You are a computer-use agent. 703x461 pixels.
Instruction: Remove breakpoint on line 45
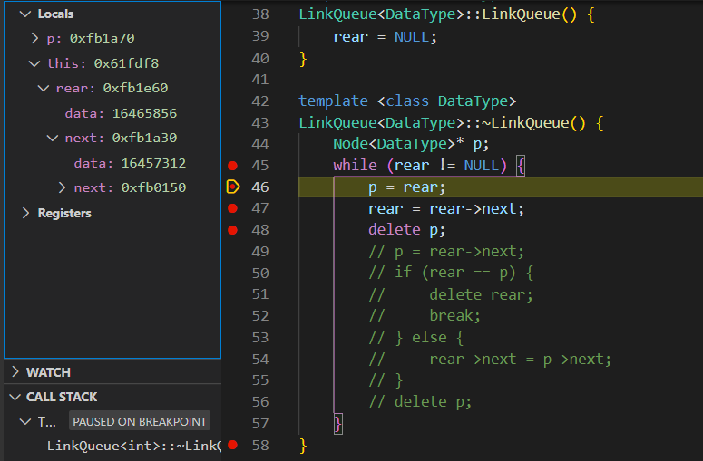tap(232, 166)
